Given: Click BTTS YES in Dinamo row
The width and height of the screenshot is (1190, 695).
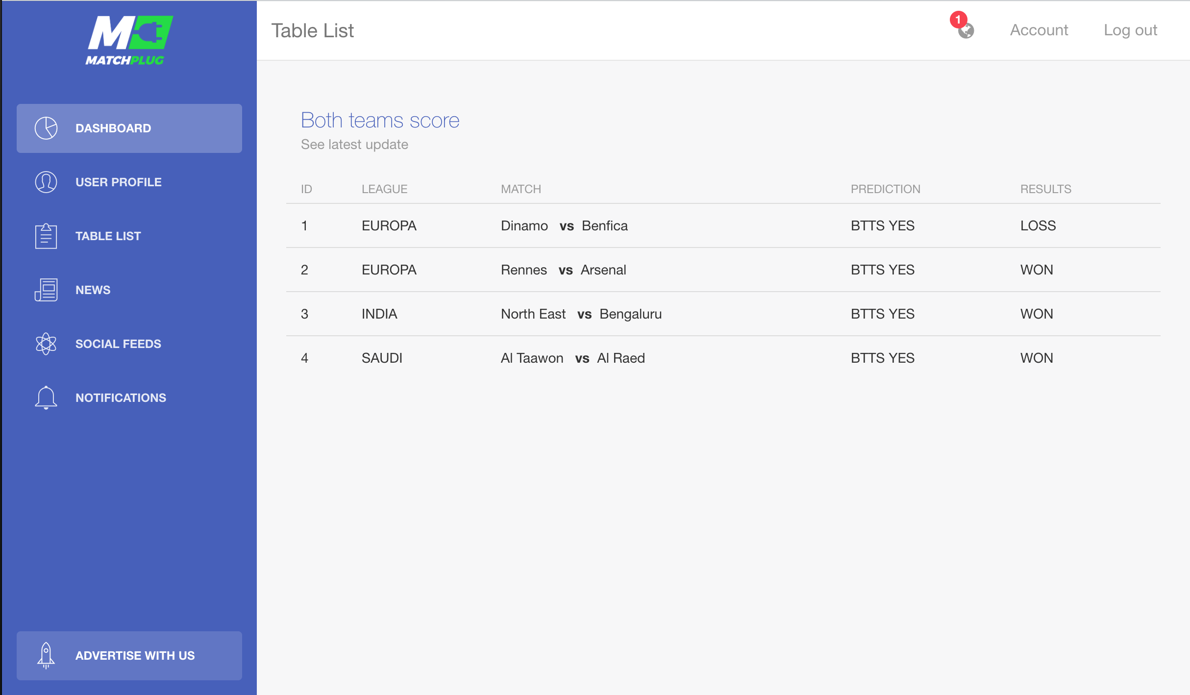Looking at the screenshot, I should pos(883,226).
